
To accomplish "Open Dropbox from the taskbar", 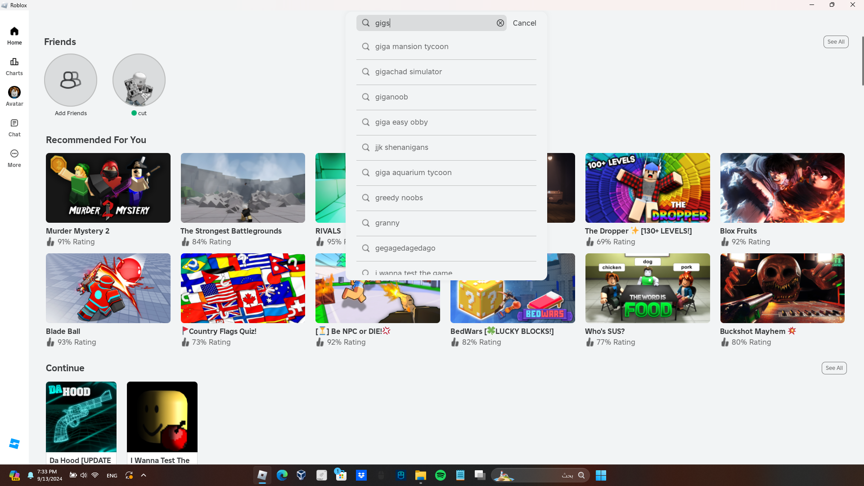I will pyautogui.click(x=361, y=475).
